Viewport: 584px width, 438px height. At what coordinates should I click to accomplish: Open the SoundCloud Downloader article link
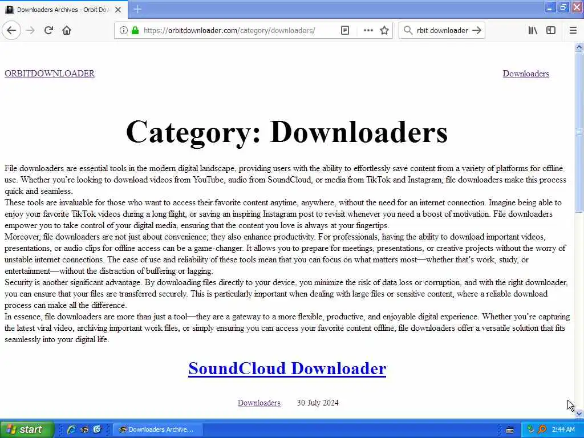coord(287,369)
